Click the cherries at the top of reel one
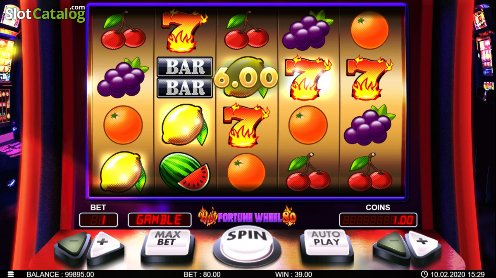Viewport: 496px width, 278px height. tap(123, 30)
